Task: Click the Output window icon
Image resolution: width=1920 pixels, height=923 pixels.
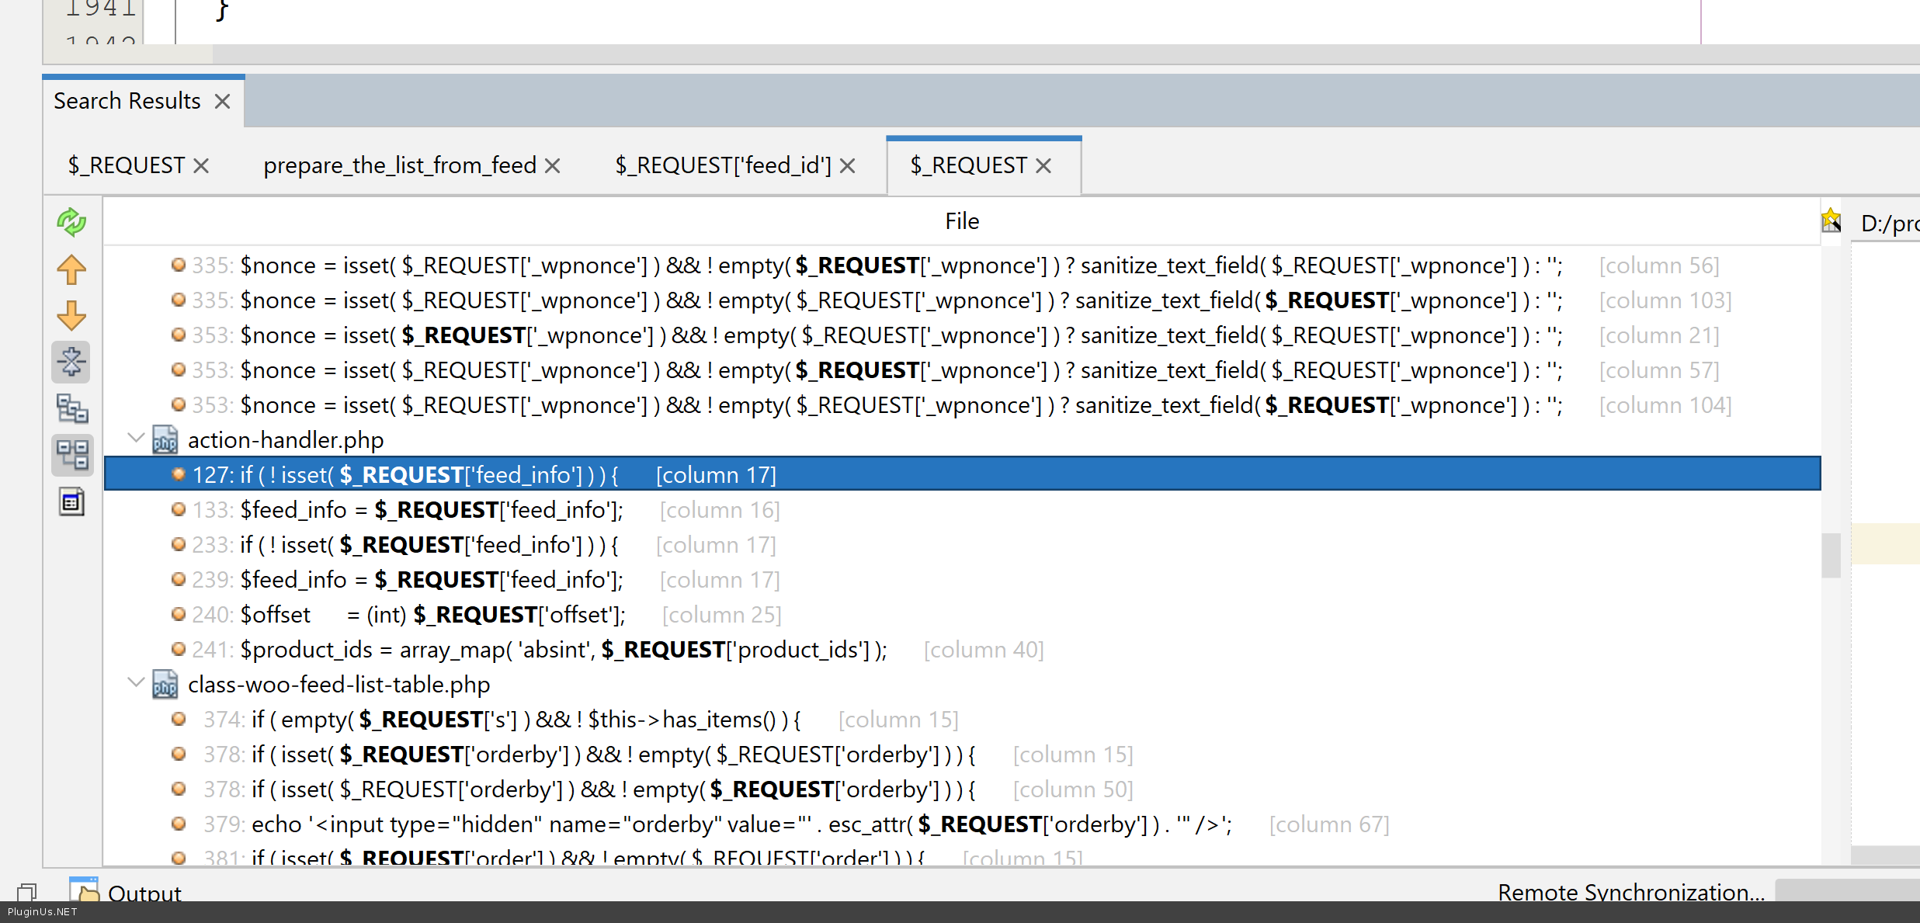Action: pos(84,890)
